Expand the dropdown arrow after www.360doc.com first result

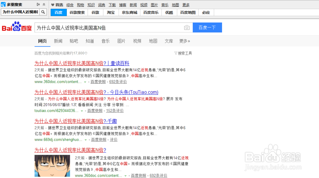[85, 82]
